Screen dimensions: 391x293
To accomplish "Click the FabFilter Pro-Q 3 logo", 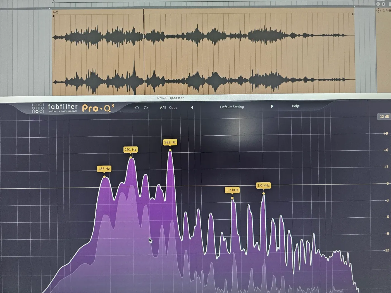I will coord(73,108).
